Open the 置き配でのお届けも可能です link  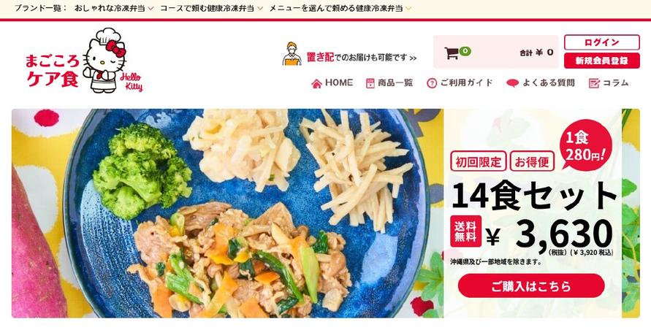pyautogui.click(x=349, y=57)
